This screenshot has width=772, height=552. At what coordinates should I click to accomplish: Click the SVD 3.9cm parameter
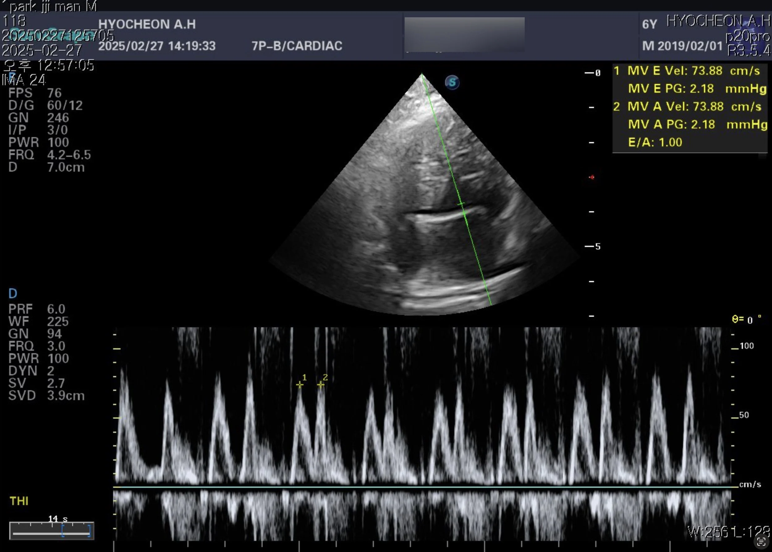tap(46, 396)
